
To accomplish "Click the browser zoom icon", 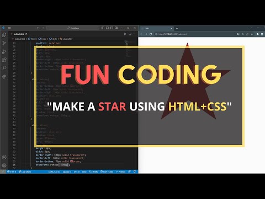I will 243,34.
